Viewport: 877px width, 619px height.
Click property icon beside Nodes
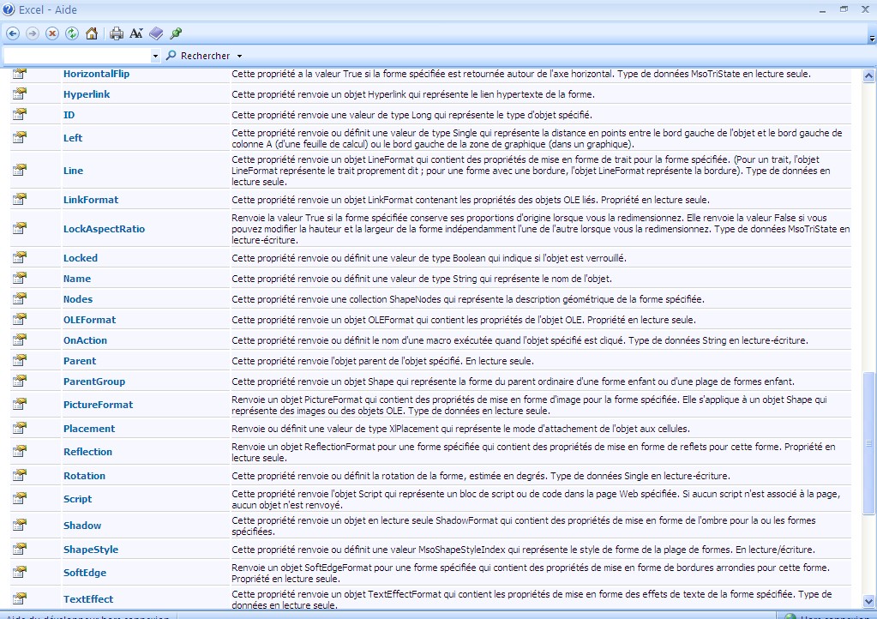[x=20, y=298]
